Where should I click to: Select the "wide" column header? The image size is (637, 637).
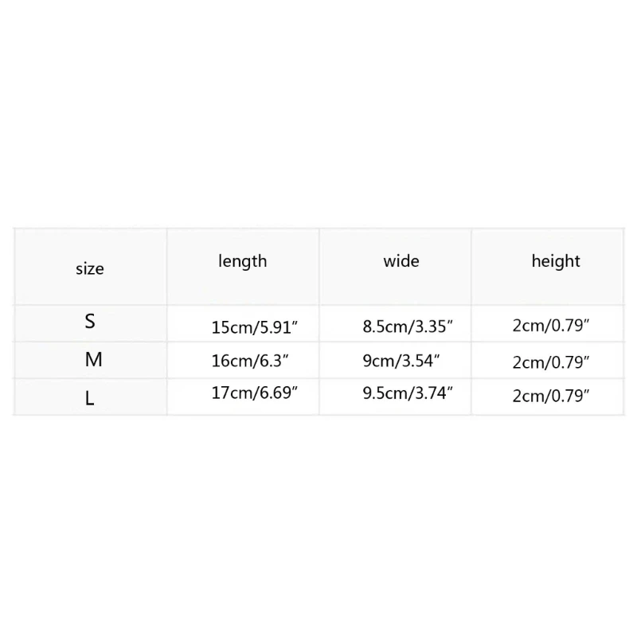[x=401, y=261]
